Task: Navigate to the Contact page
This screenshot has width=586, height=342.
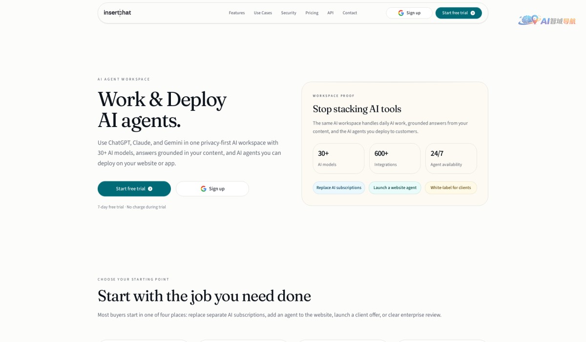Action: click(x=350, y=13)
